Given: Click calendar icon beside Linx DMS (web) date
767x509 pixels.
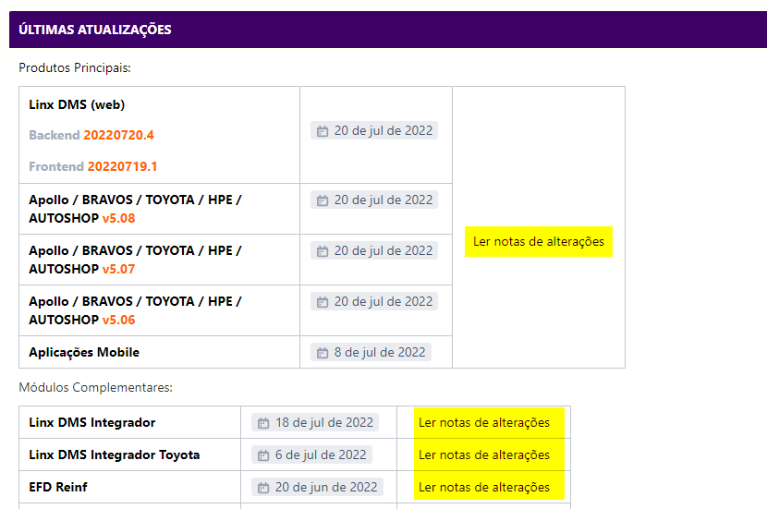Looking at the screenshot, I should point(323,131).
